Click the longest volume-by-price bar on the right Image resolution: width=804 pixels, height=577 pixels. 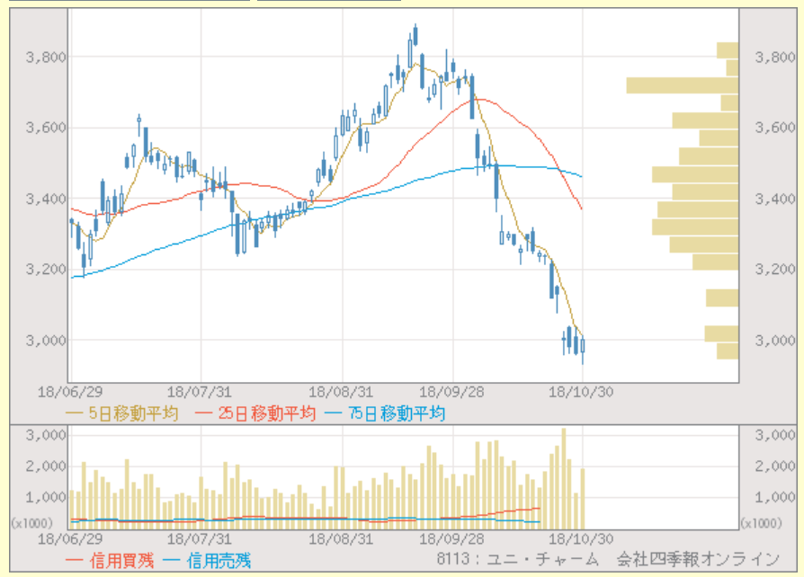pos(682,85)
